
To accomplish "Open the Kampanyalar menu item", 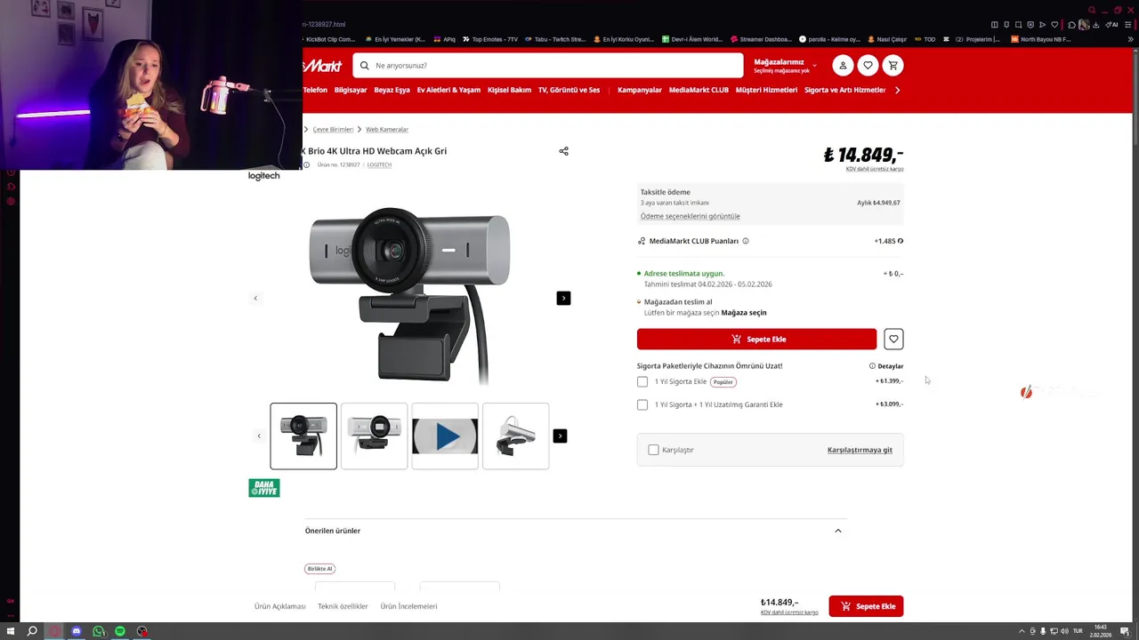I will pos(640,90).
